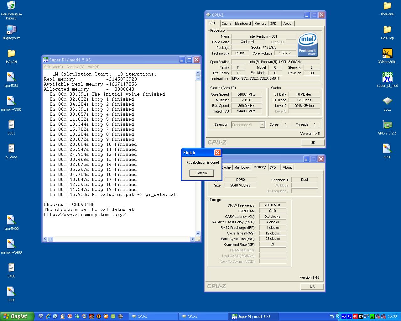Switch to About tab in bottom CPU-Z
The width and height of the screenshot is (401, 321).
287,167
